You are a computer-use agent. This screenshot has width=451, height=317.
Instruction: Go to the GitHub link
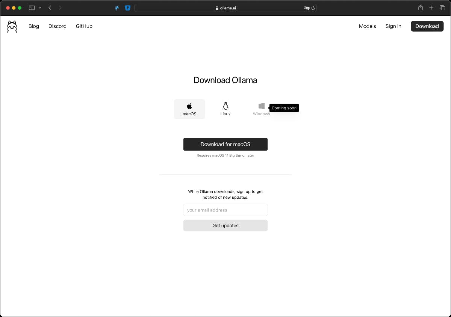tap(84, 26)
